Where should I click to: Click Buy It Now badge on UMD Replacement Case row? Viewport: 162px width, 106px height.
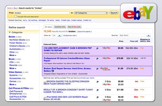pos(106,48)
